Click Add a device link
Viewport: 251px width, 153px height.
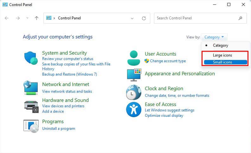click(x=53, y=111)
